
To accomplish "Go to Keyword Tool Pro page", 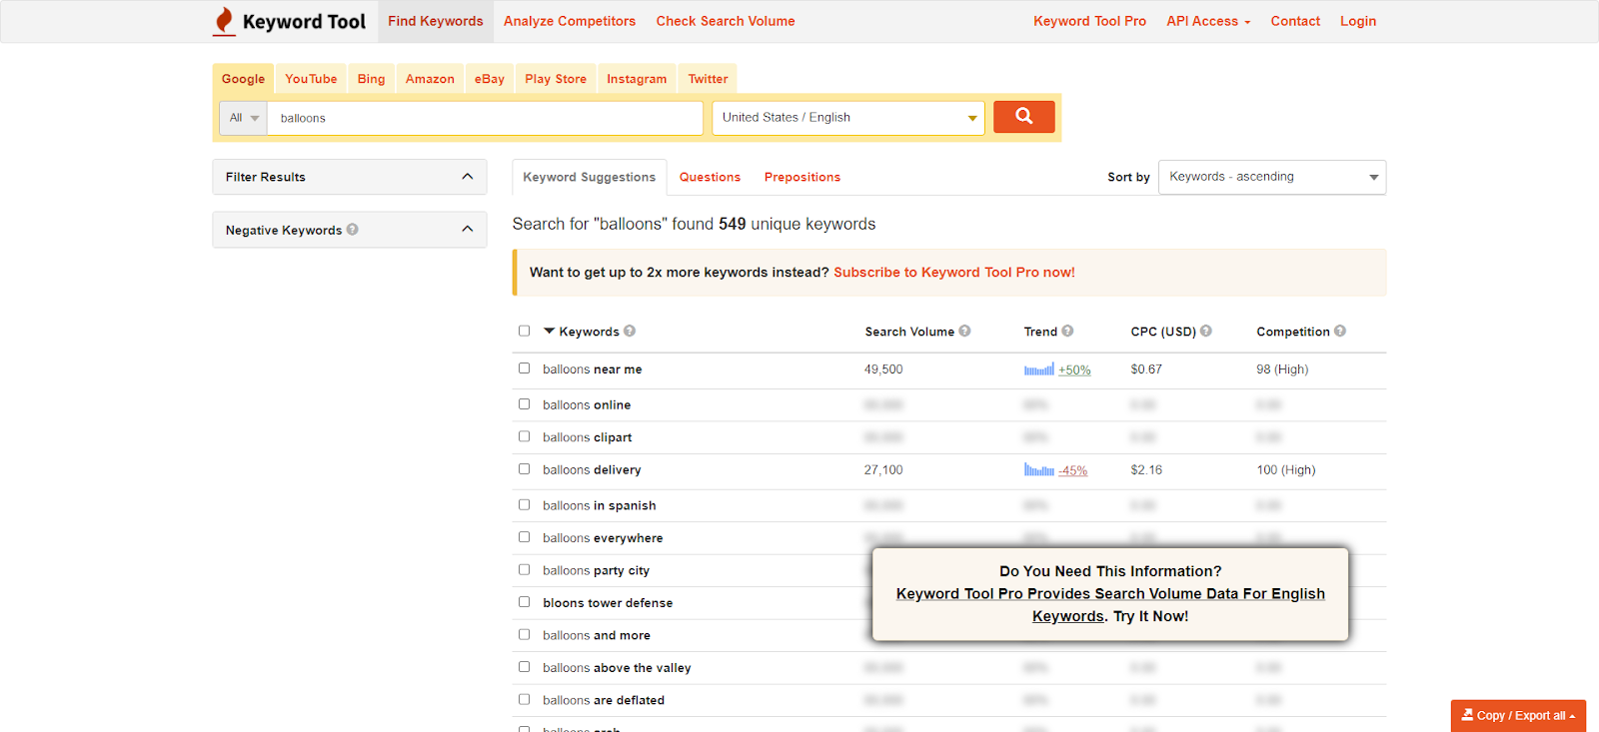I will coord(1089,21).
